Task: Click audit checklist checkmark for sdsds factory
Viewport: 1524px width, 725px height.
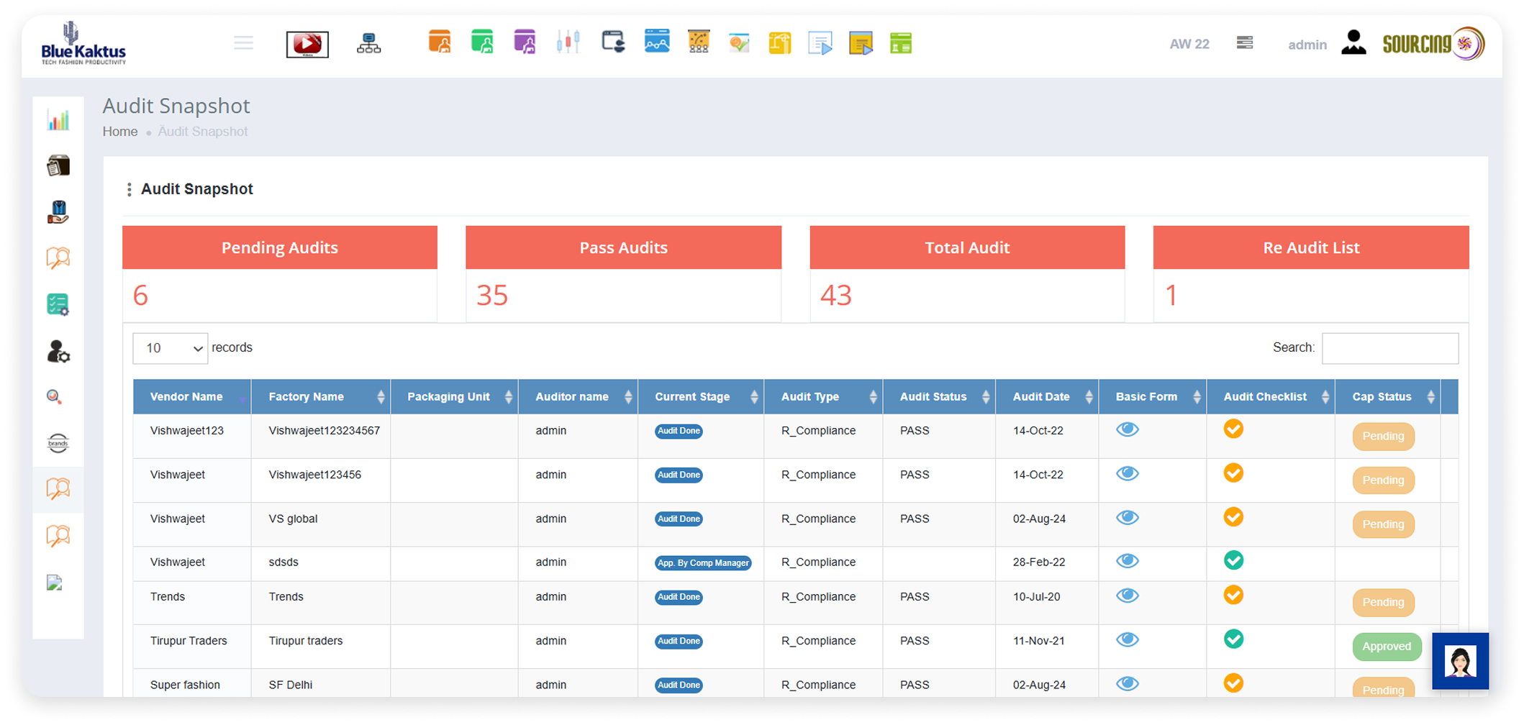Action: point(1233,560)
